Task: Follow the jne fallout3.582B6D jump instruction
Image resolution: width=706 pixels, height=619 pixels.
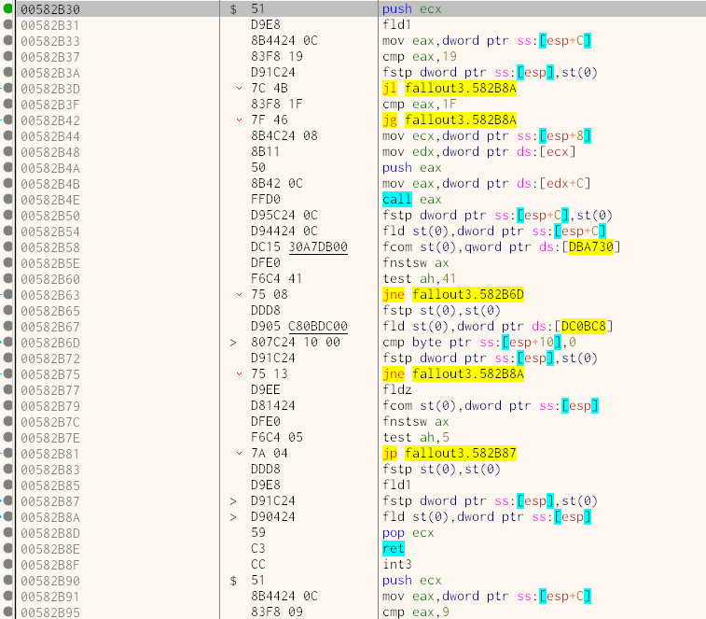Action: pos(453,294)
